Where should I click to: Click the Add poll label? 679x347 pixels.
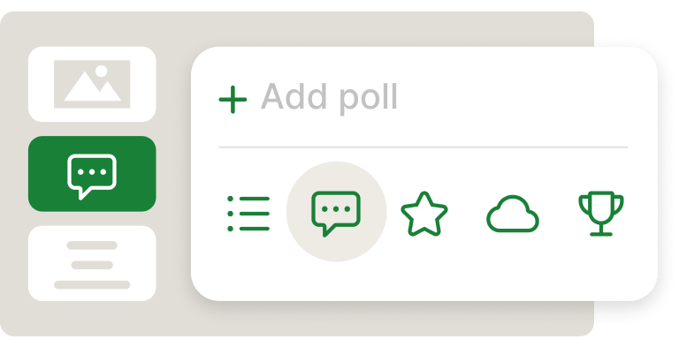pyautogui.click(x=329, y=97)
